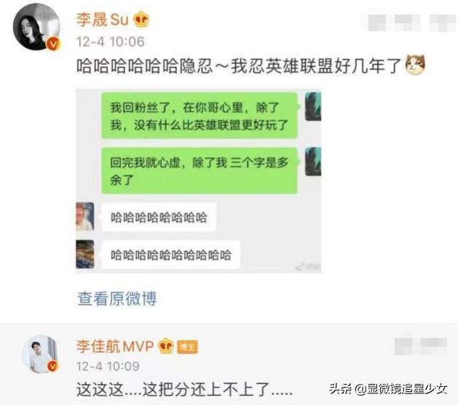Tap the verification badge on 李佳航 avatar

[52, 366]
